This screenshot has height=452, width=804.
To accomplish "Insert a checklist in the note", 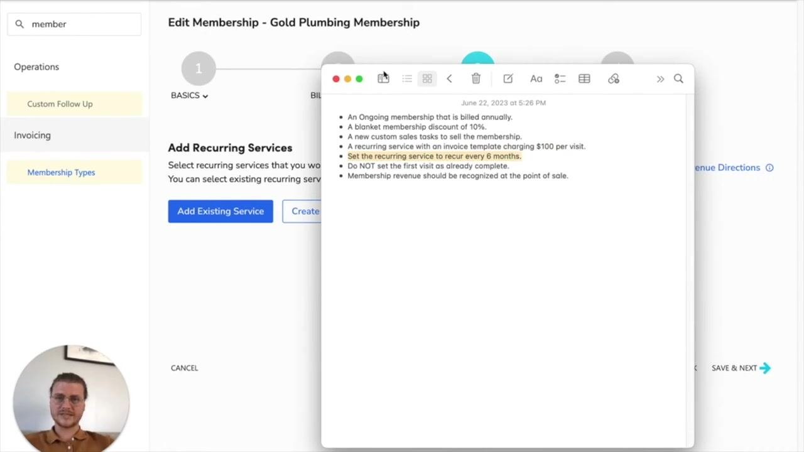I will (560, 78).
